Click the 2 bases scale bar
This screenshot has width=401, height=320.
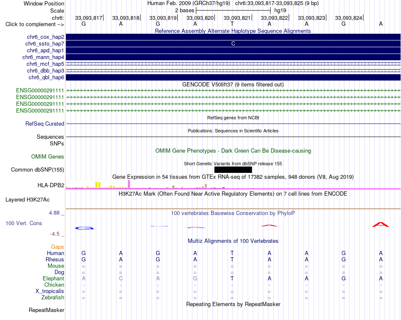point(233,11)
